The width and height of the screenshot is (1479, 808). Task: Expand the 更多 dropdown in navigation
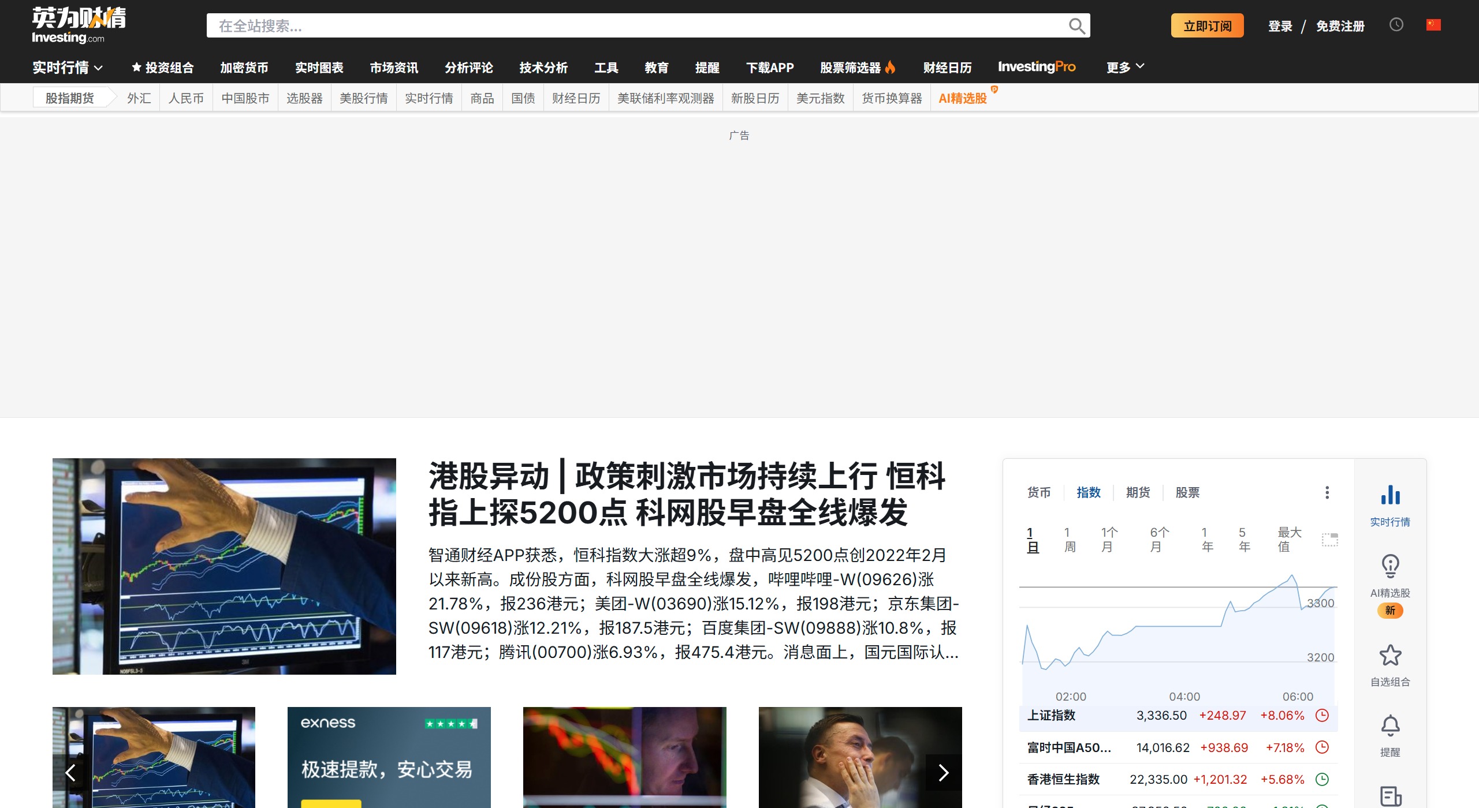click(1124, 66)
